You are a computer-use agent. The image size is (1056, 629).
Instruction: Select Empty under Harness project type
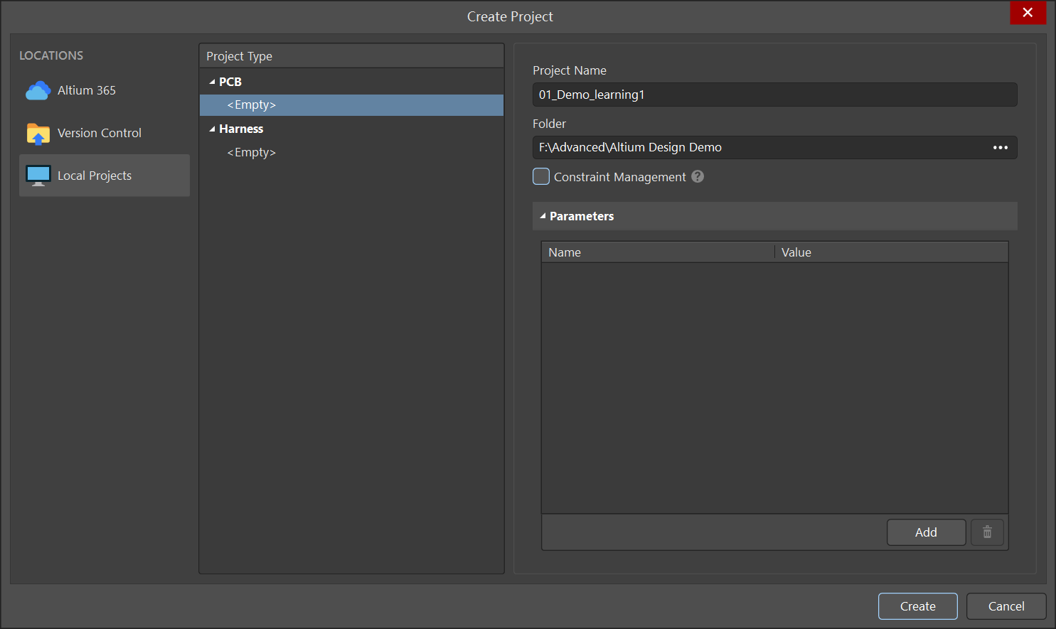(252, 153)
